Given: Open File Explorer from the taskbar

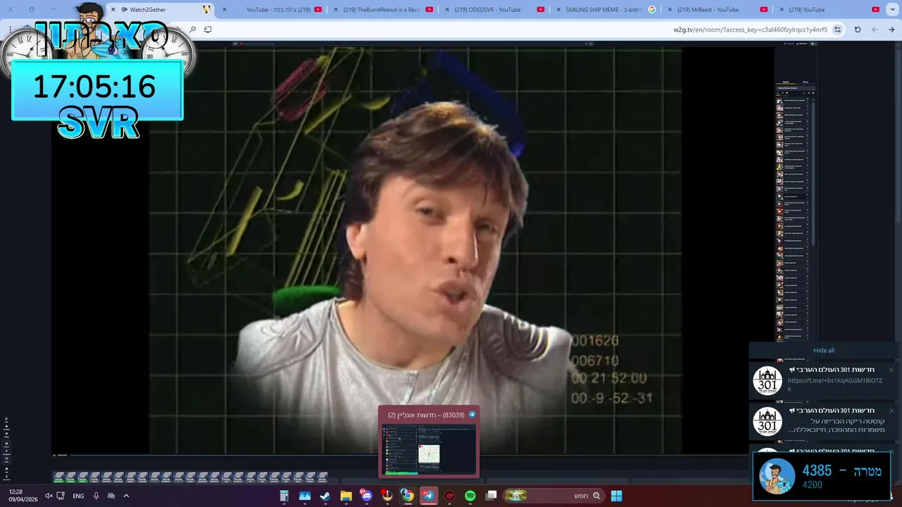Looking at the screenshot, I should coord(346,496).
